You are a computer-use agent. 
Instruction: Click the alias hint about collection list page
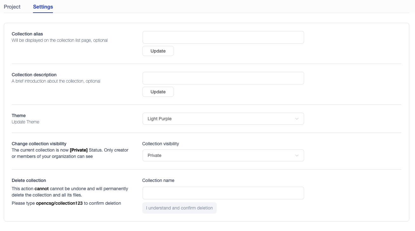60,40
